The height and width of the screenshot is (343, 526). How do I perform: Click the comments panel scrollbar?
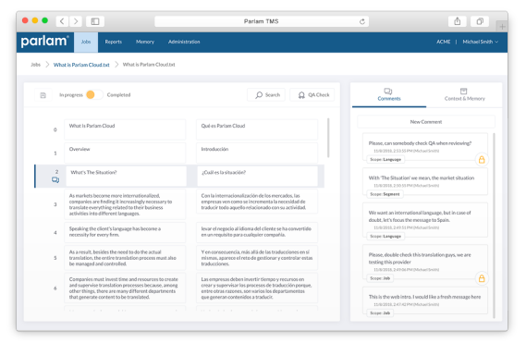click(494, 226)
